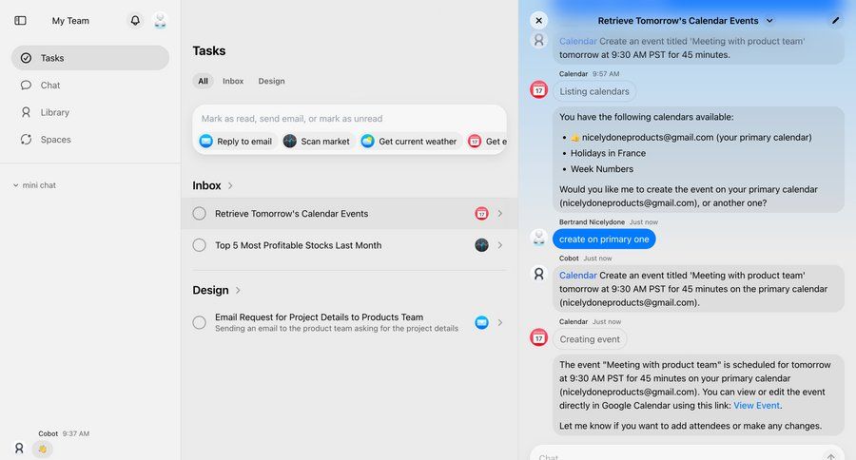Mark Retrieve Tomorrow's Calendar Events task complete
The height and width of the screenshot is (460, 856).
(199, 214)
